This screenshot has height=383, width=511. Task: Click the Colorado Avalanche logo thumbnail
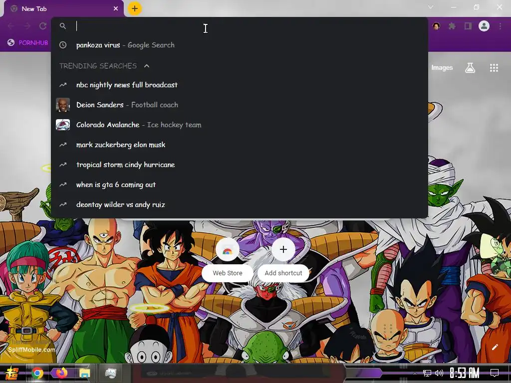coord(63,125)
